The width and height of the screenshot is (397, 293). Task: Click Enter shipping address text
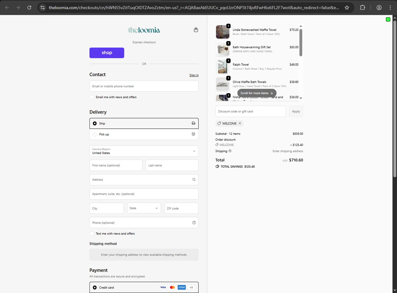tap(288, 151)
